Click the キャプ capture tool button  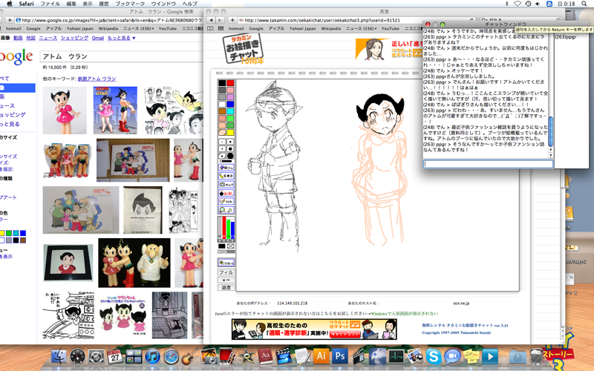pos(226,185)
